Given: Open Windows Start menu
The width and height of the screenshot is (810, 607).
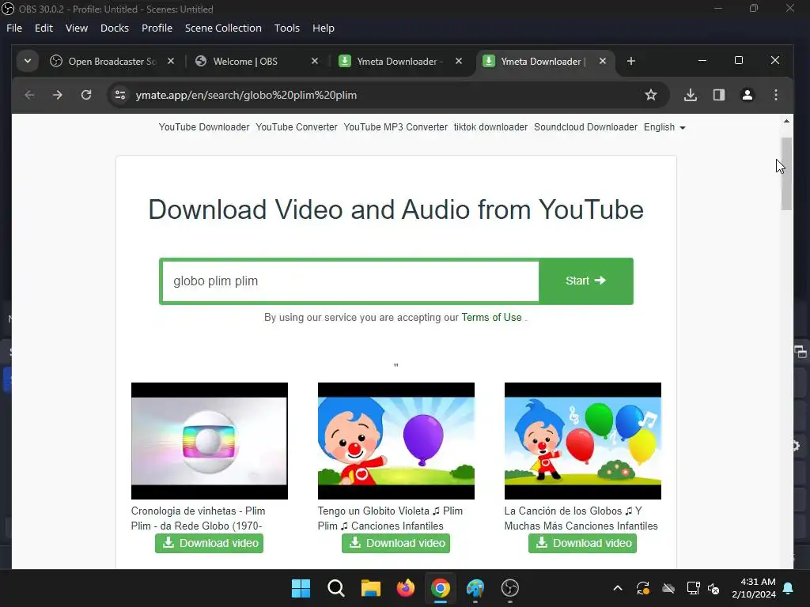Looking at the screenshot, I should [301, 588].
